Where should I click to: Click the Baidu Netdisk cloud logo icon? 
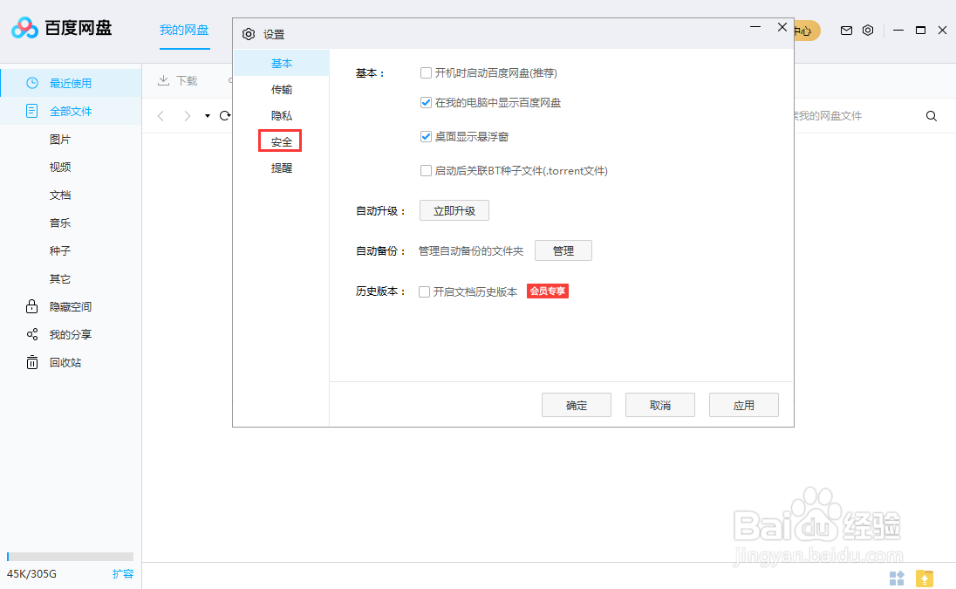[24, 28]
